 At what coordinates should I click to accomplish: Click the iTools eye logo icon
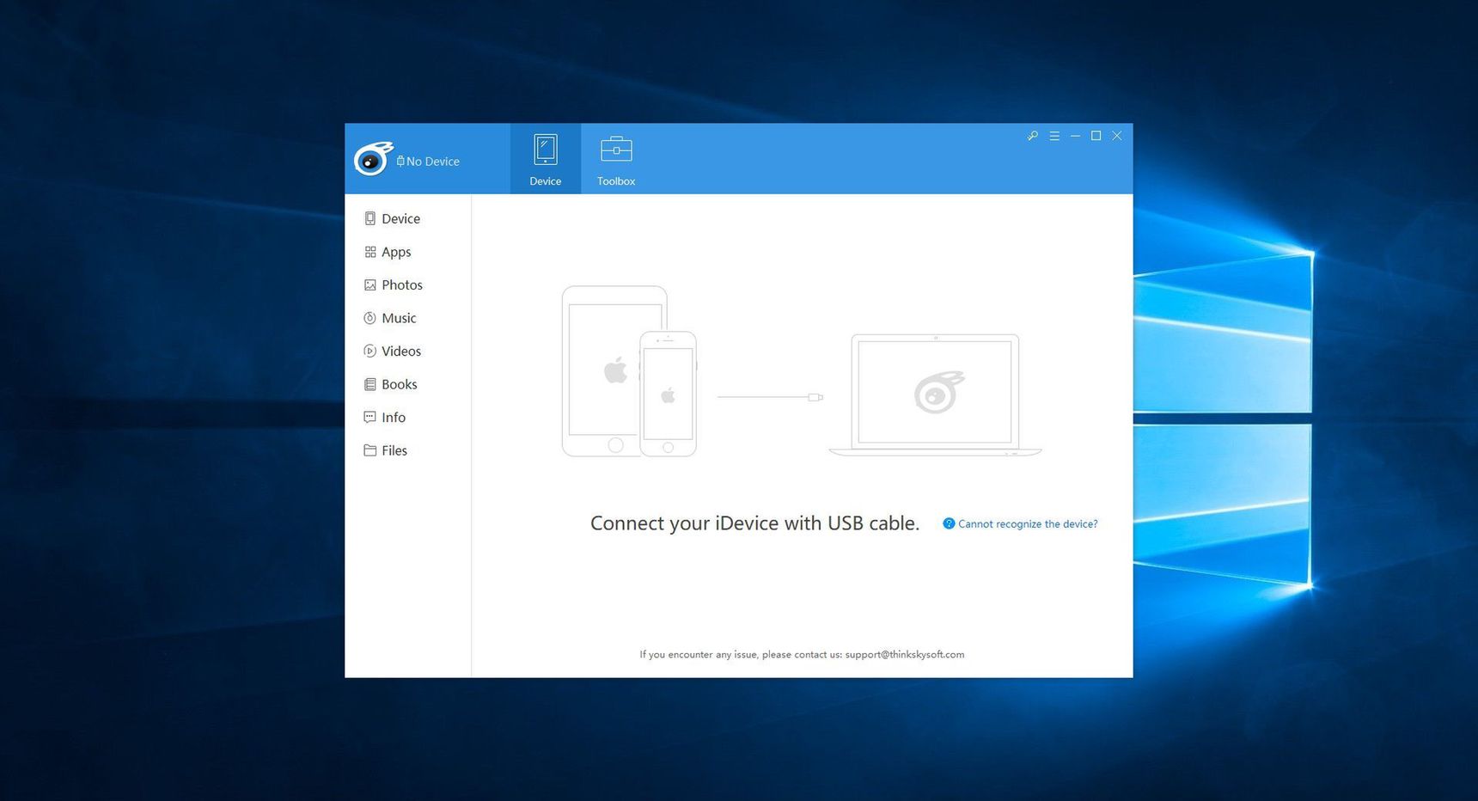(x=373, y=159)
